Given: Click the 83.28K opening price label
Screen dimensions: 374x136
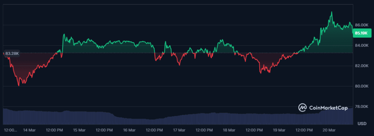Looking at the screenshot, I should [x=12, y=53].
